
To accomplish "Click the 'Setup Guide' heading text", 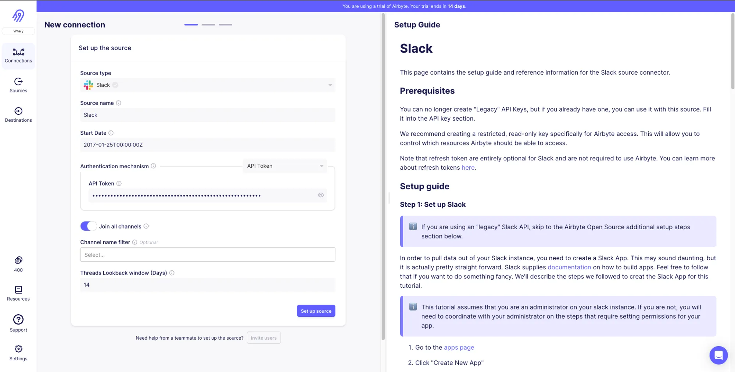I will tap(417, 25).
